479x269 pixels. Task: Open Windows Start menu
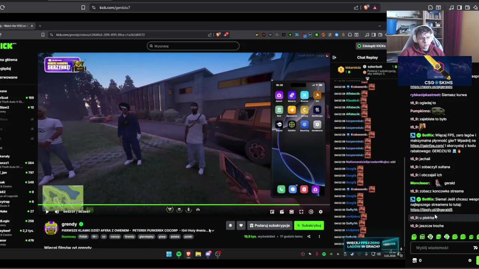coord(169,254)
